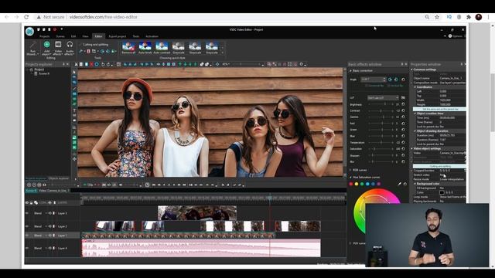The image size is (495, 278).
Task: Toggle the all-layers eye in timeline header
Action: 27,202
